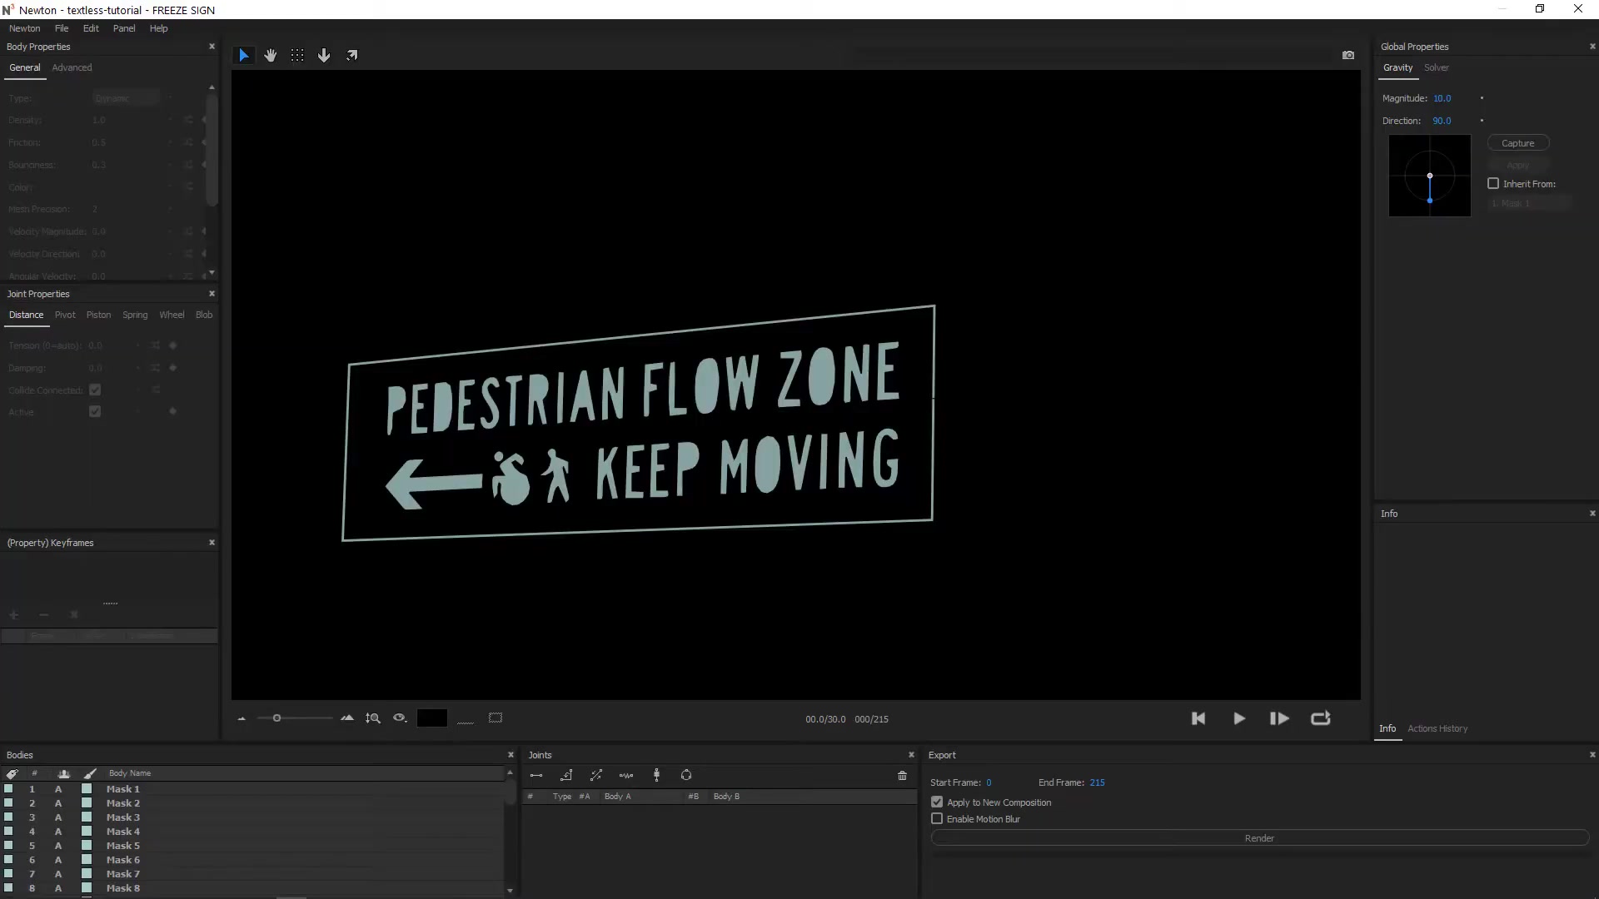The width and height of the screenshot is (1599, 899).
Task: Add a distance joint from Joints toolbar
Action: 536,775
